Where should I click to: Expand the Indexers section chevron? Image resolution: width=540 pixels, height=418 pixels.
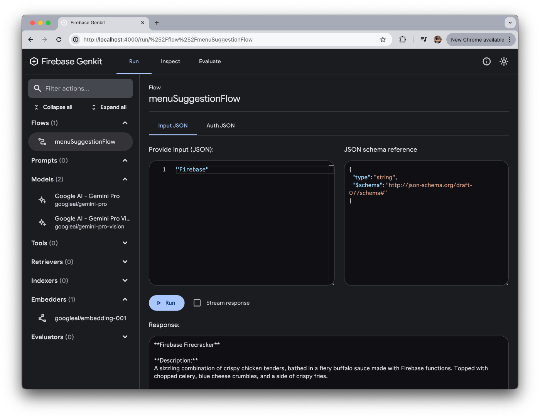coord(125,280)
